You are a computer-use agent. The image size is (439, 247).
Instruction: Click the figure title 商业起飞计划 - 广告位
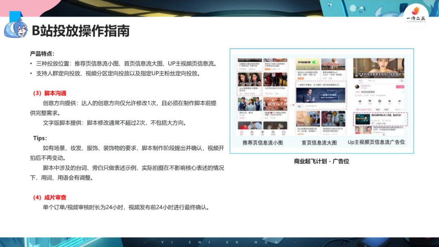pyautogui.click(x=322, y=161)
